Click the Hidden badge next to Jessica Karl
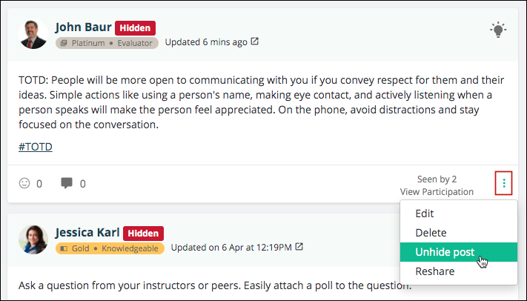 143,234
